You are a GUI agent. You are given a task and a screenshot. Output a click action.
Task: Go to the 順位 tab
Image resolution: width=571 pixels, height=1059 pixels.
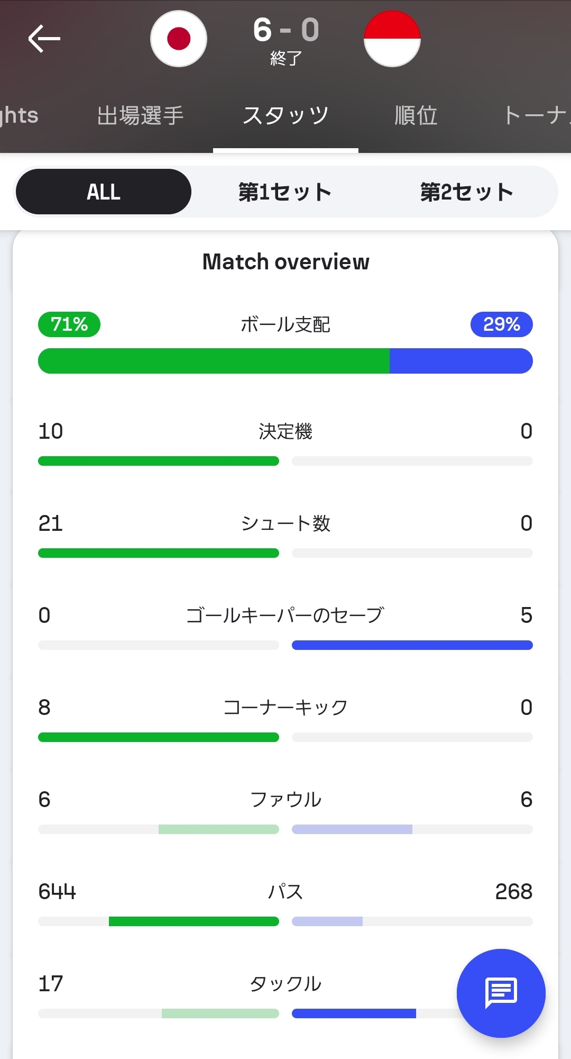click(x=416, y=115)
